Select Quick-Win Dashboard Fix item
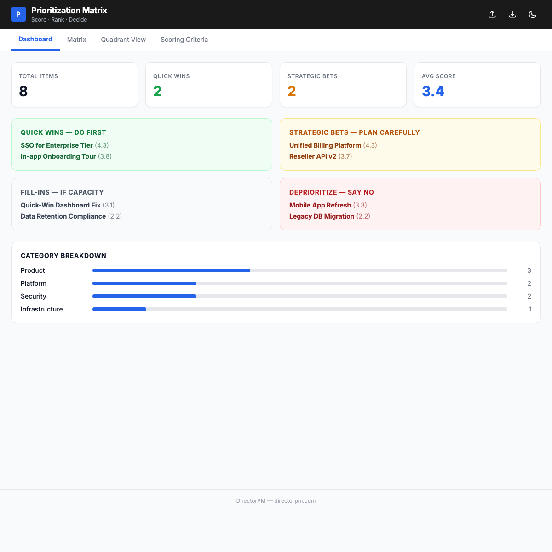This screenshot has width=552, height=552. click(68, 205)
